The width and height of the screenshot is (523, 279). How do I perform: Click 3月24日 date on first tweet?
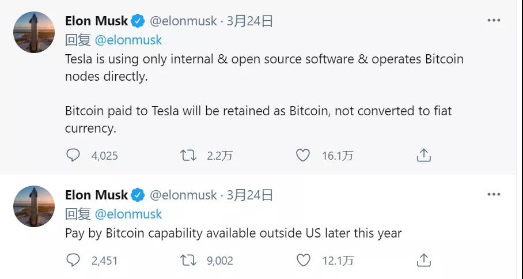pos(250,21)
